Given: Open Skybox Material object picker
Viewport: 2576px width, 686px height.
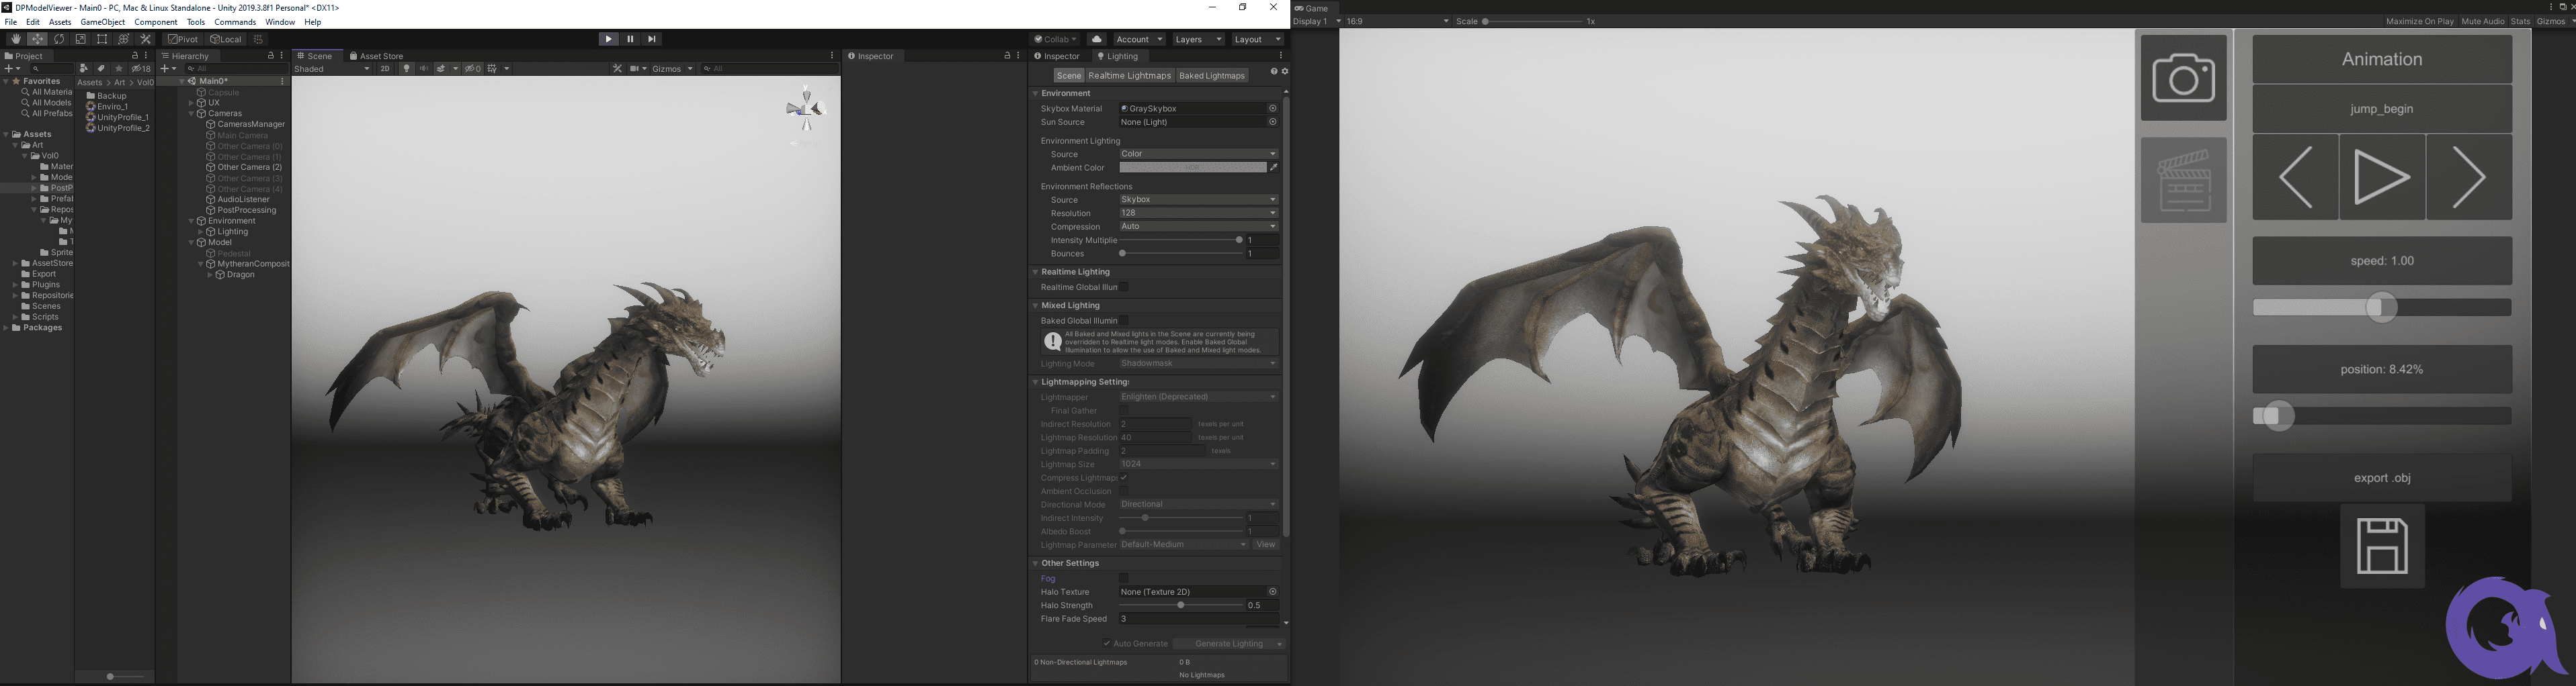Looking at the screenshot, I should pyautogui.click(x=1272, y=108).
